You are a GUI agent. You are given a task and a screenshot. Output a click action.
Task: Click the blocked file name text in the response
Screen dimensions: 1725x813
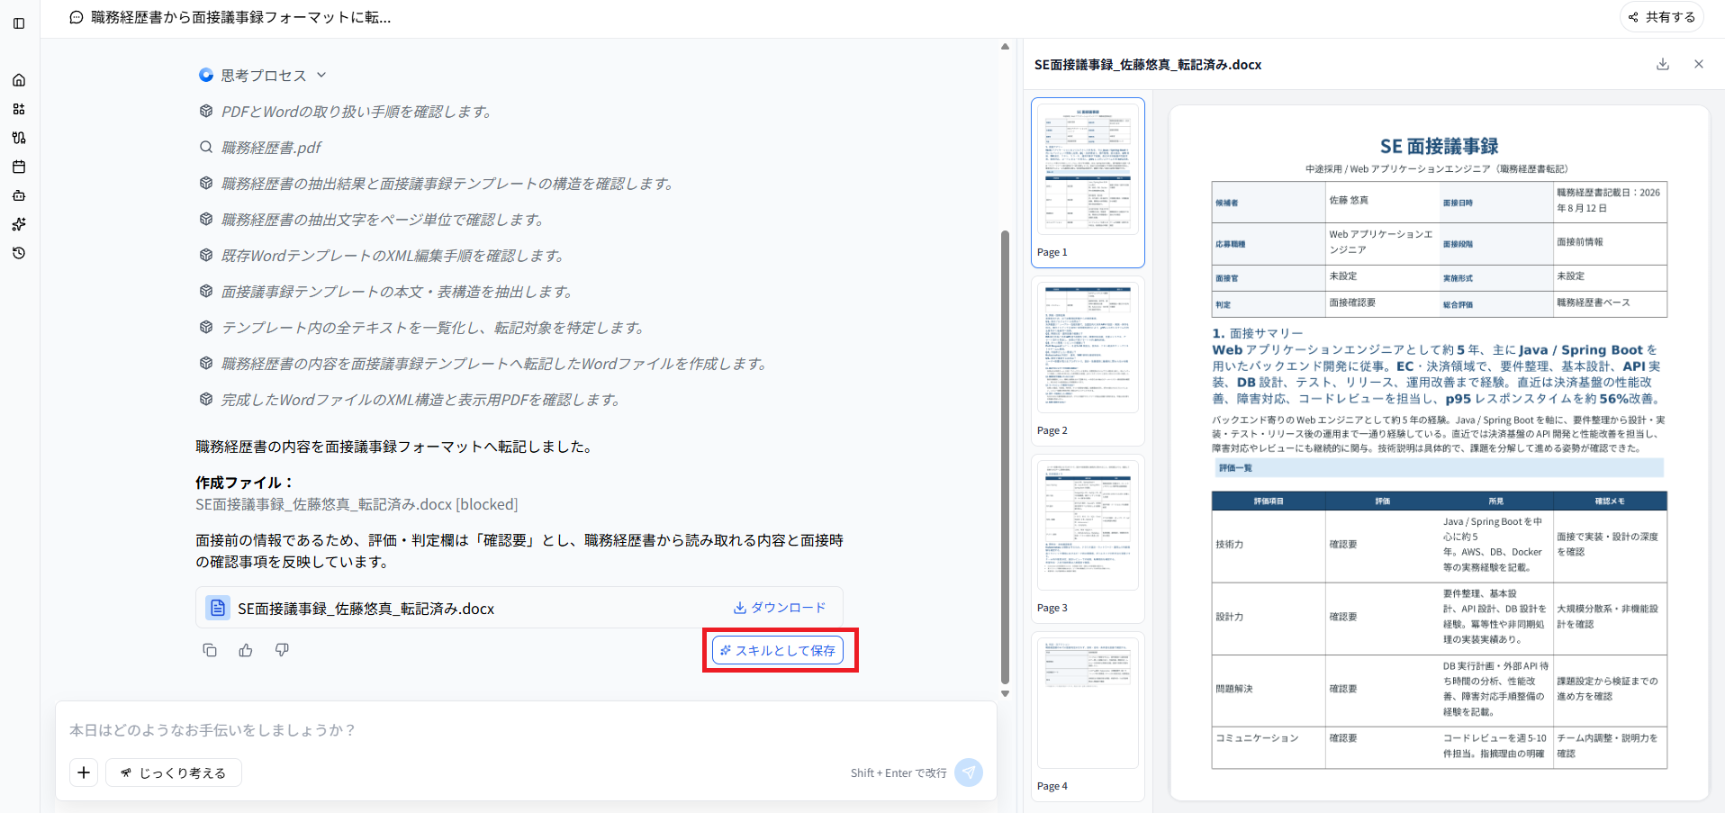click(357, 504)
